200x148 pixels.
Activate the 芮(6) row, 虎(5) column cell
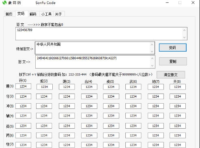point(111,135)
